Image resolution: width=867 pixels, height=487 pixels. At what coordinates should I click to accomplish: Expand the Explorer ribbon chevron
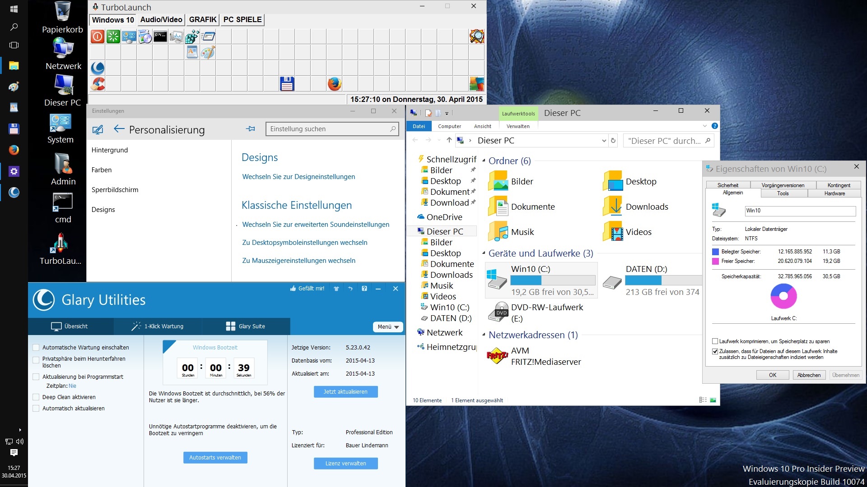705,126
